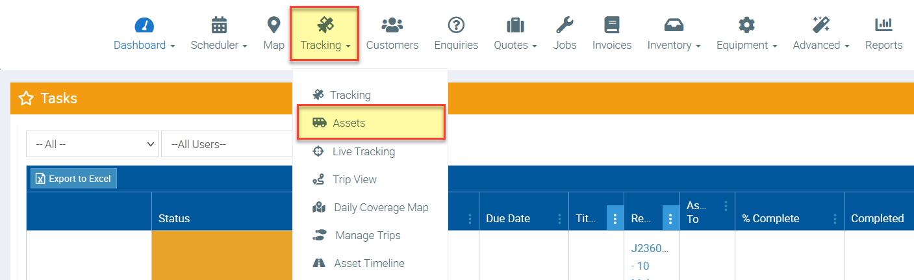The height and width of the screenshot is (280, 914).
Task: Click the Dashboard speedometer icon
Action: 144,25
